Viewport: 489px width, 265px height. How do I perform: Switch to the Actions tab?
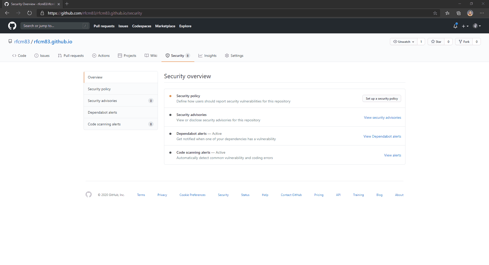point(101,56)
